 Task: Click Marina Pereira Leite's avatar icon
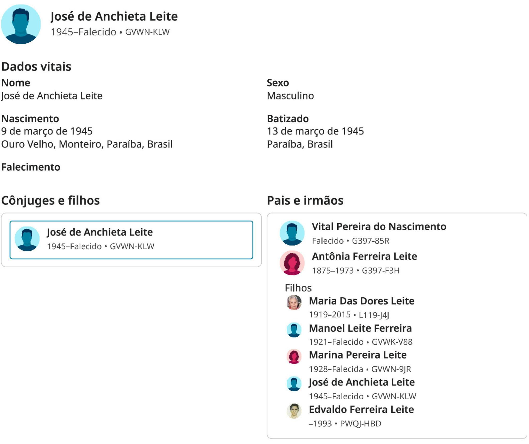pos(294,357)
